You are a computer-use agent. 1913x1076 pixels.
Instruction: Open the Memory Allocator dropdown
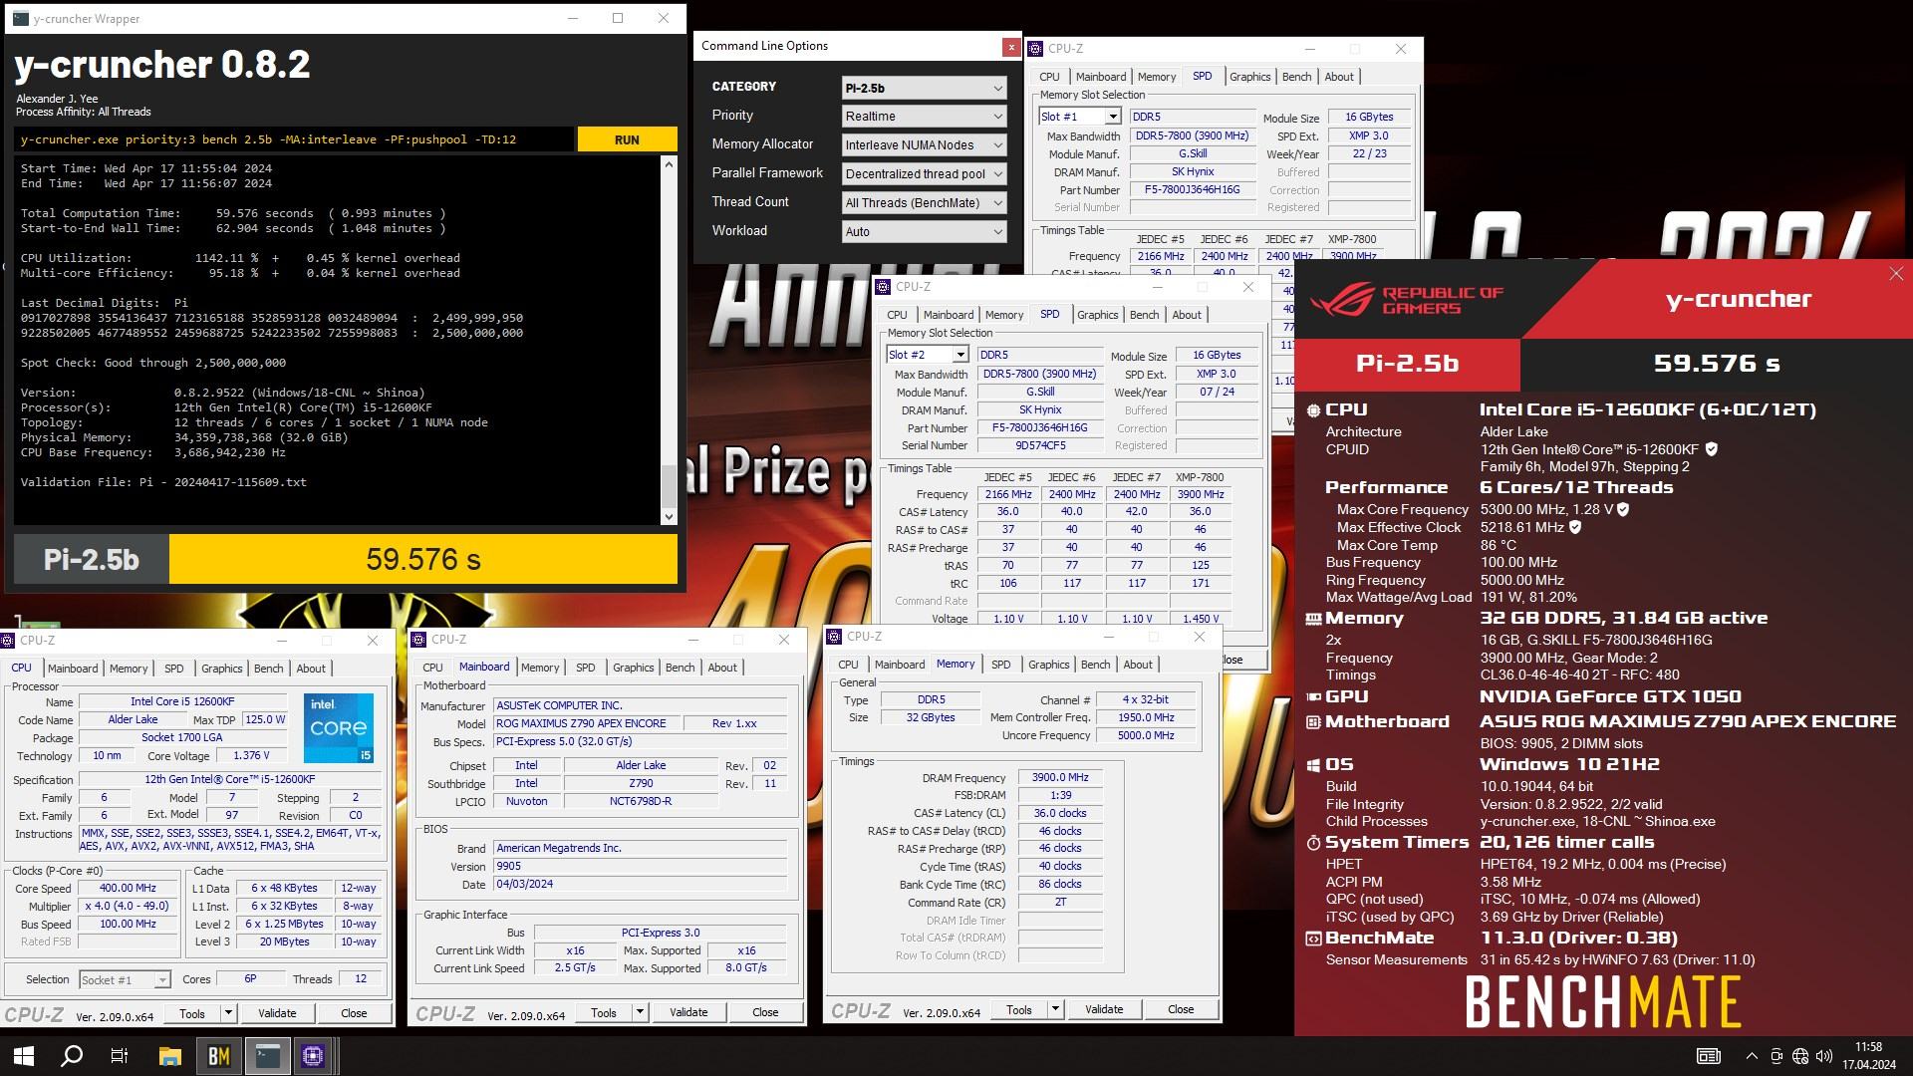[x=924, y=145]
